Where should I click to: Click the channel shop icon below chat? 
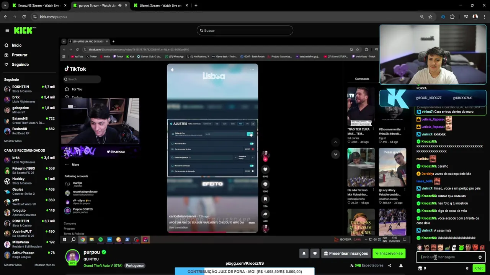(x=420, y=269)
